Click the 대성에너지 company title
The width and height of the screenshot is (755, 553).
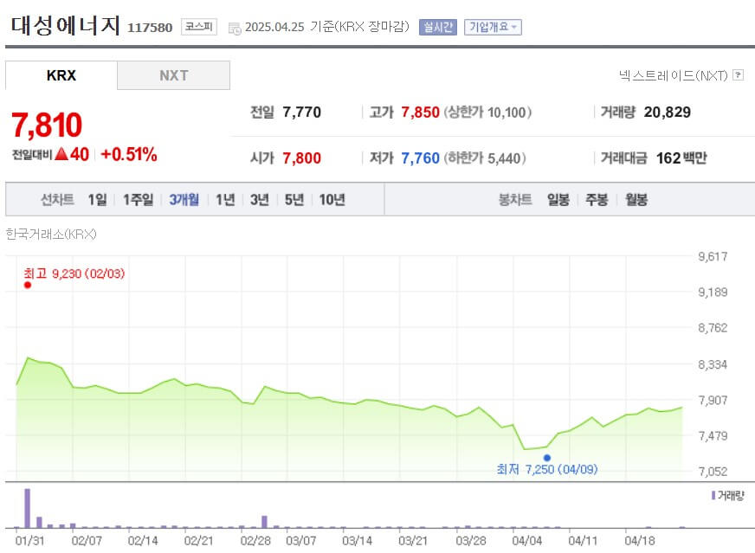pos(65,25)
